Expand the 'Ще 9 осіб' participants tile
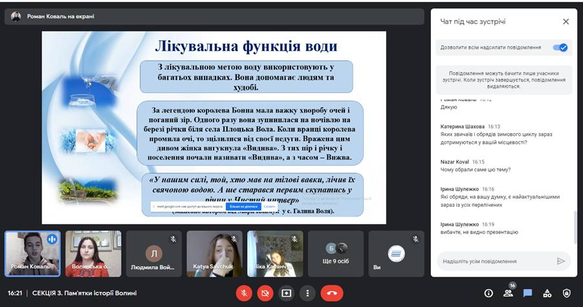 pyautogui.click(x=336, y=253)
